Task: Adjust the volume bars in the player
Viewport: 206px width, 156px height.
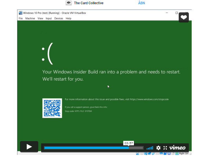Action: pyautogui.click(x=150, y=148)
